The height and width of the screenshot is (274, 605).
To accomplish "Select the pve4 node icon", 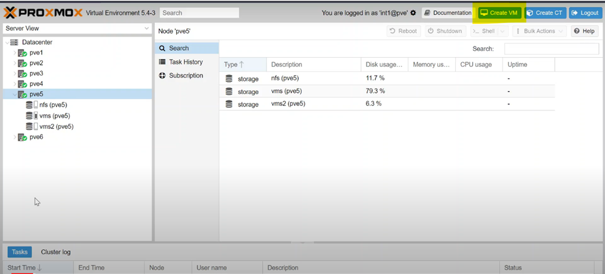I will tap(22, 84).
